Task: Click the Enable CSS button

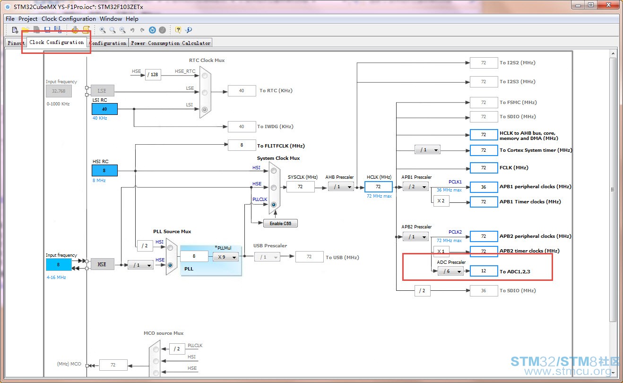Action: tap(280, 223)
